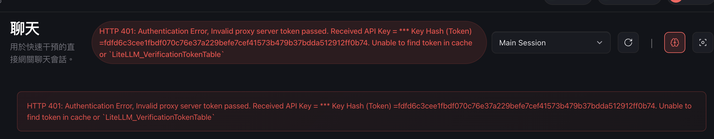Click the leftmost pill button at top edge
This screenshot has height=139, width=714.
[568, 2]
